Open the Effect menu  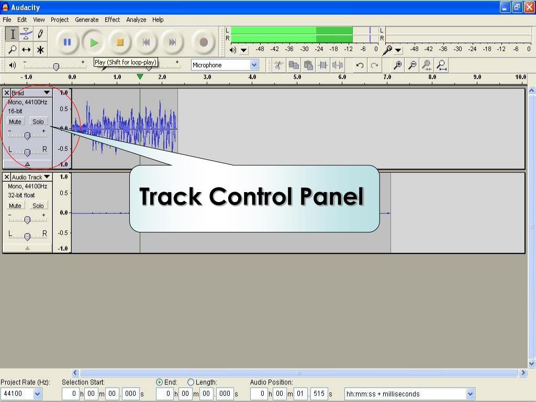(112, 19)
